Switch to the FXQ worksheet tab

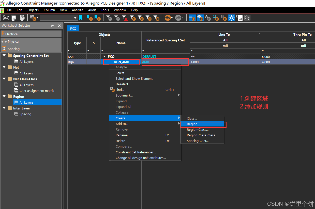click(x=73, y=28)
